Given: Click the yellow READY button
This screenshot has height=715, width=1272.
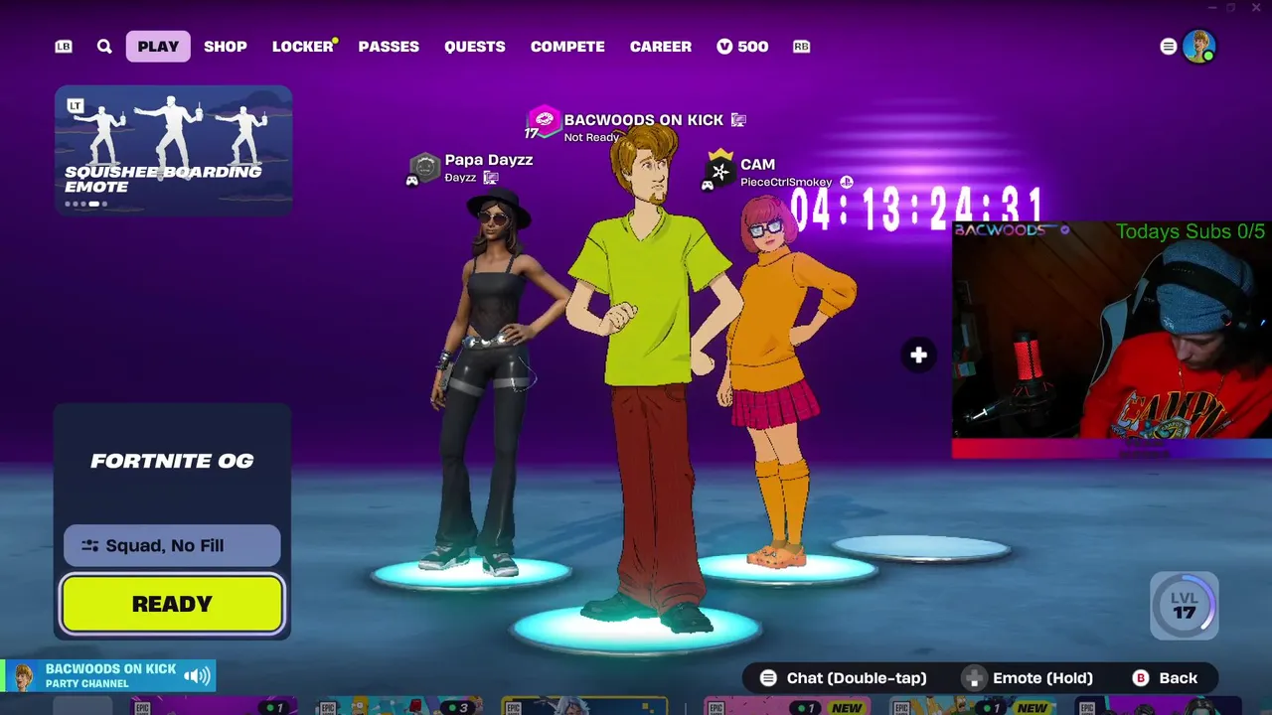Looking at the screenshot, I should [x=172, y=604].
